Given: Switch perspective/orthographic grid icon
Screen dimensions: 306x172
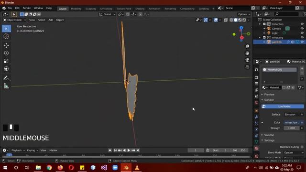Looking at the screenshot, I should pyautogui.click(x=247, y=67).
